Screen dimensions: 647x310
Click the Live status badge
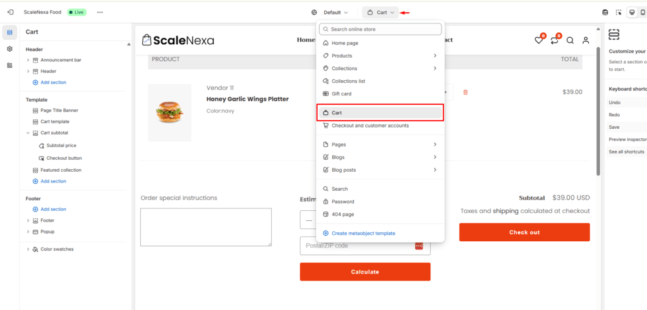pos(76,13)
